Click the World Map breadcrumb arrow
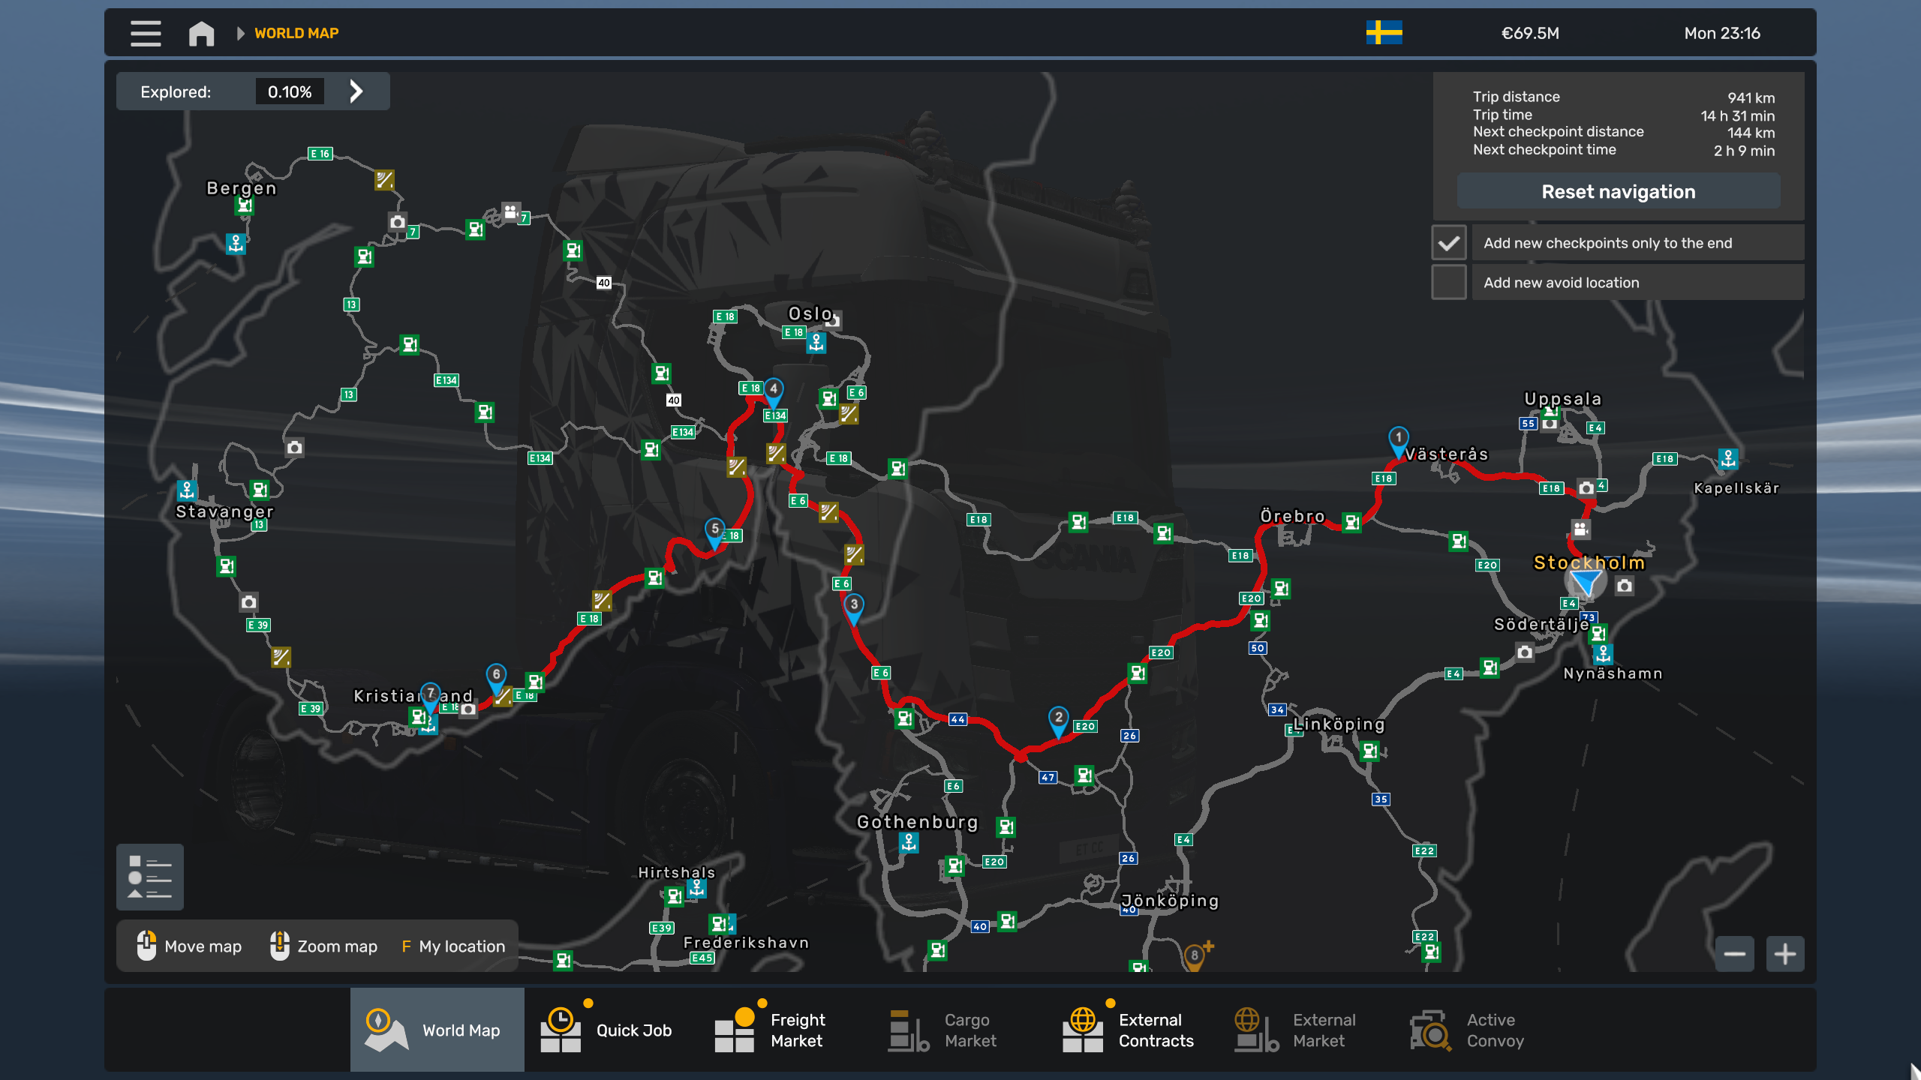 [240, 33]
